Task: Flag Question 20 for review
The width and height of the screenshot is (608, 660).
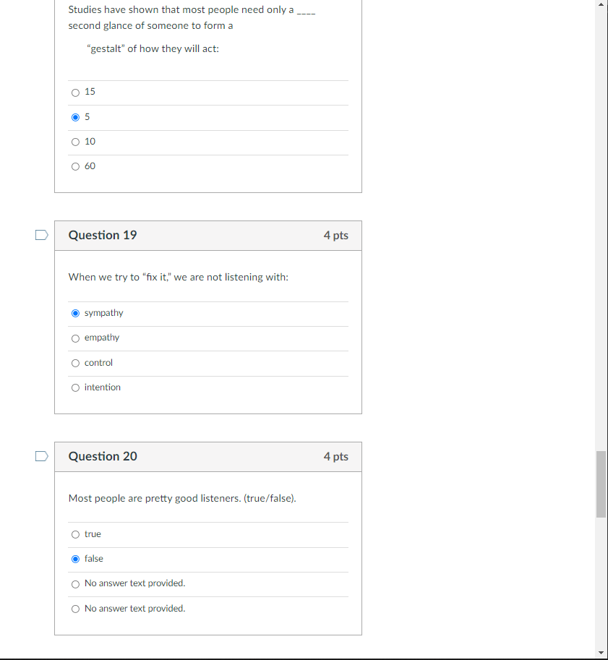Action: point(42,456)
